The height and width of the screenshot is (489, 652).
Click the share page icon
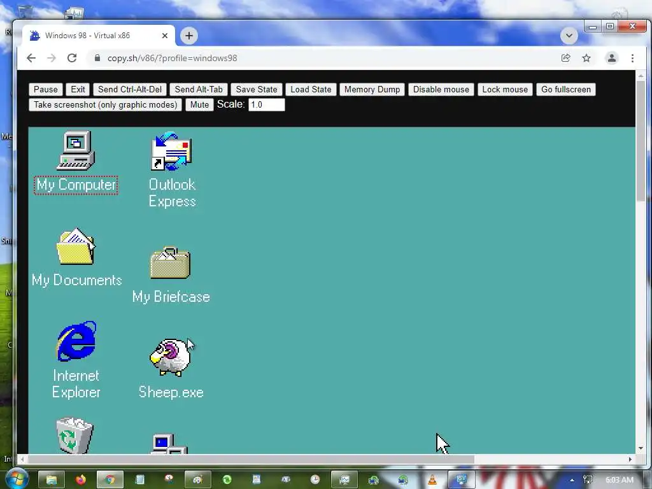tap(565, 58)
